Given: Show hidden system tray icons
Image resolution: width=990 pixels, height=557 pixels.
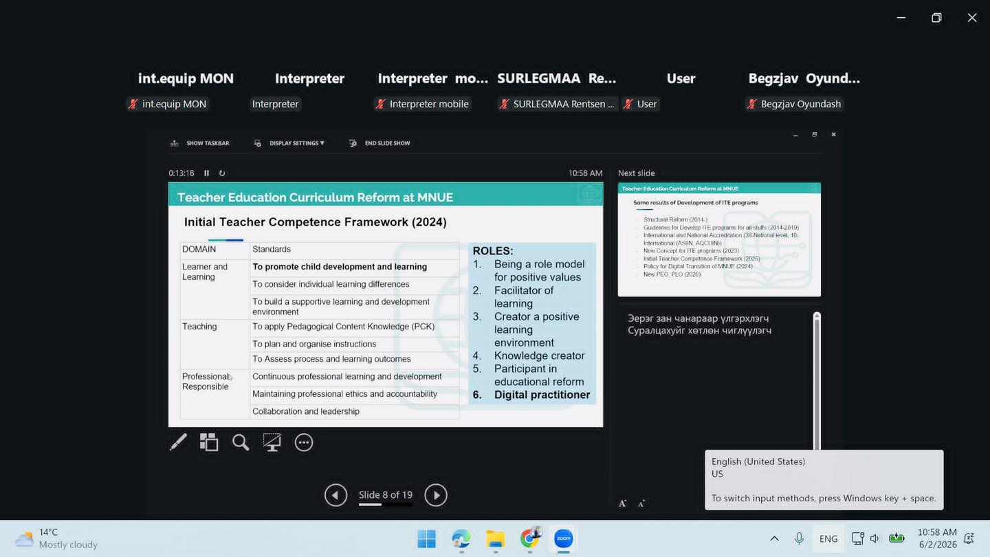Looking at the screenshot, I should [x=774, y=538].
